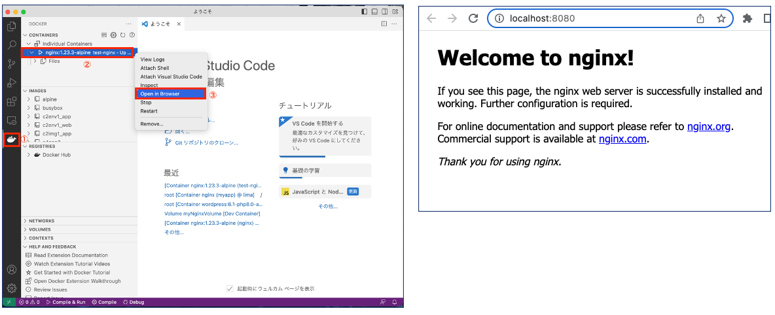Open the Manage gear in activity bar
This screenshot has height=315, width=775.
click(x=11, y=288)
